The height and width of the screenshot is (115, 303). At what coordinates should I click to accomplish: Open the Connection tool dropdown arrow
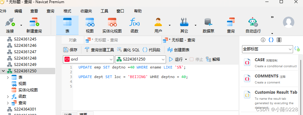[x=21, y=25]
